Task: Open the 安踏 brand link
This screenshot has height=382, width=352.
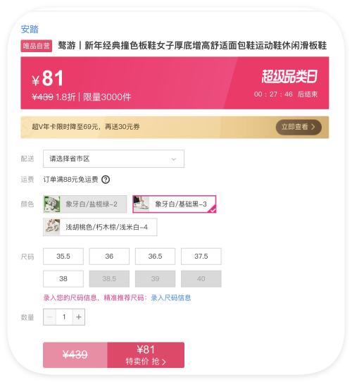Action: [x=30, y=29]
